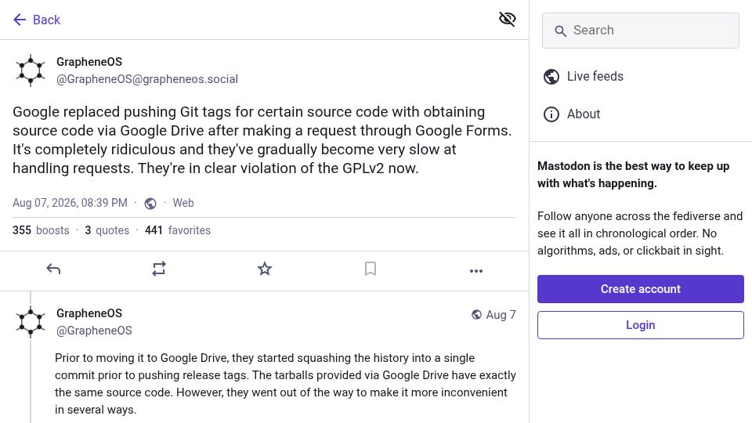View the 3 quotes list
This screenshot has width=752, height=423.
107,230
